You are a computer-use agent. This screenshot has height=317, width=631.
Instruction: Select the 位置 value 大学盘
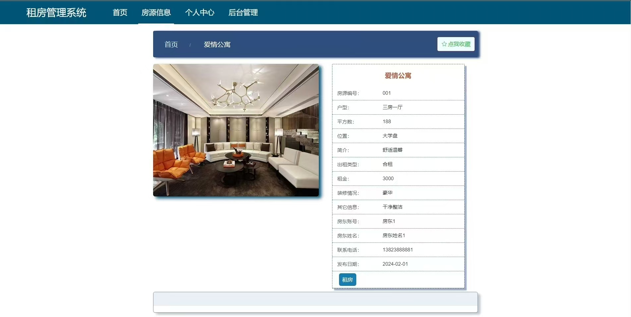coord(390,136)
